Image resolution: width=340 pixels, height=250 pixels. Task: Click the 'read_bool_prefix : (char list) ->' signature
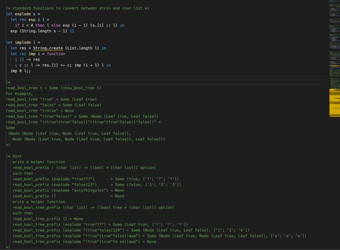85,168
